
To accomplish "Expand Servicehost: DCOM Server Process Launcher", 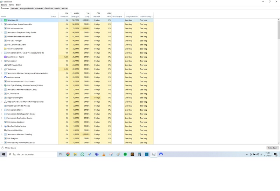I will tap(2, 53).
